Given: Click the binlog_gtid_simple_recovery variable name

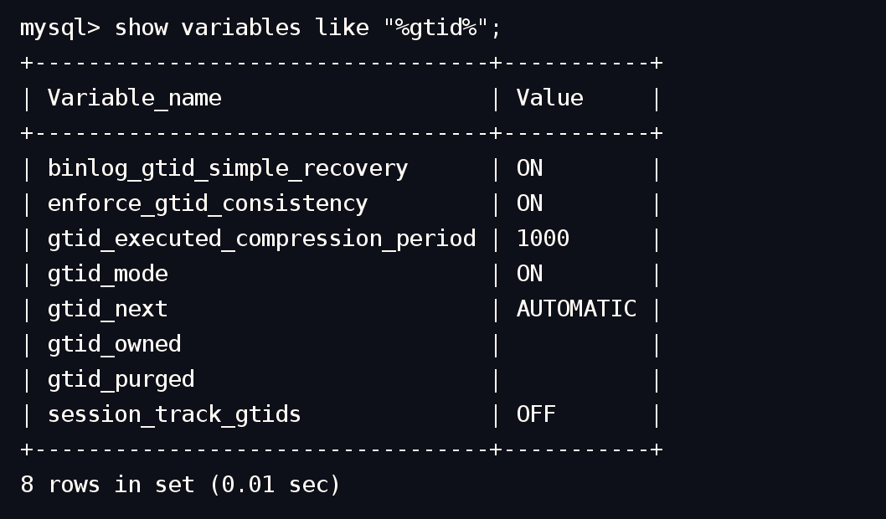Looking at the screenshot, I should [x=227, y=168].
